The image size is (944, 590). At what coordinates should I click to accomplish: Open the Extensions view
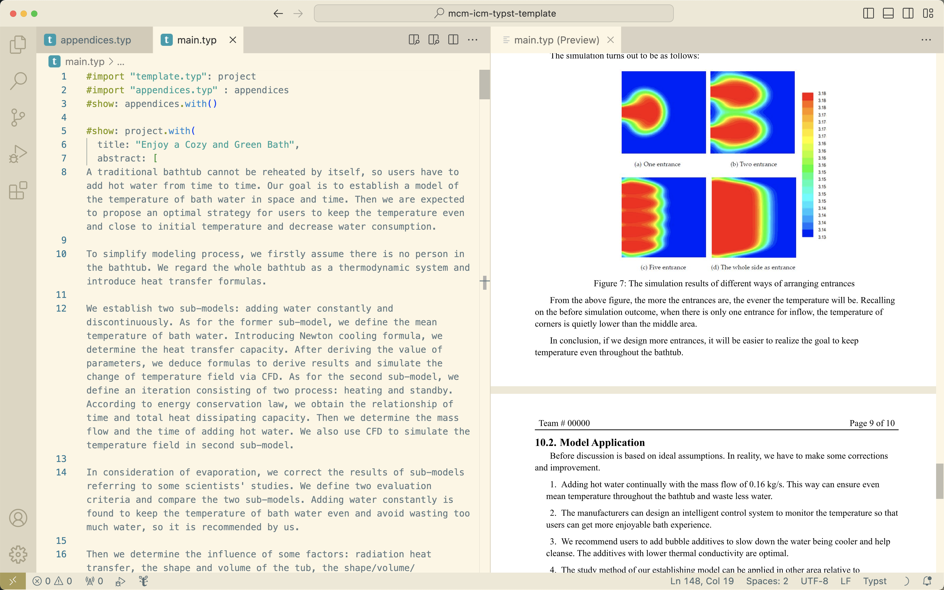pyautogui.click(x=18, y=191)
